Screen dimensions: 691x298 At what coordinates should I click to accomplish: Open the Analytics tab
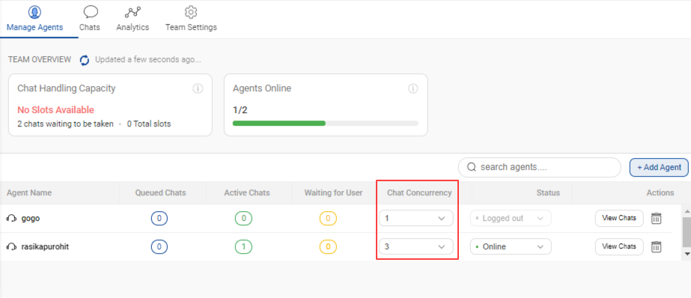coord(133,19)
